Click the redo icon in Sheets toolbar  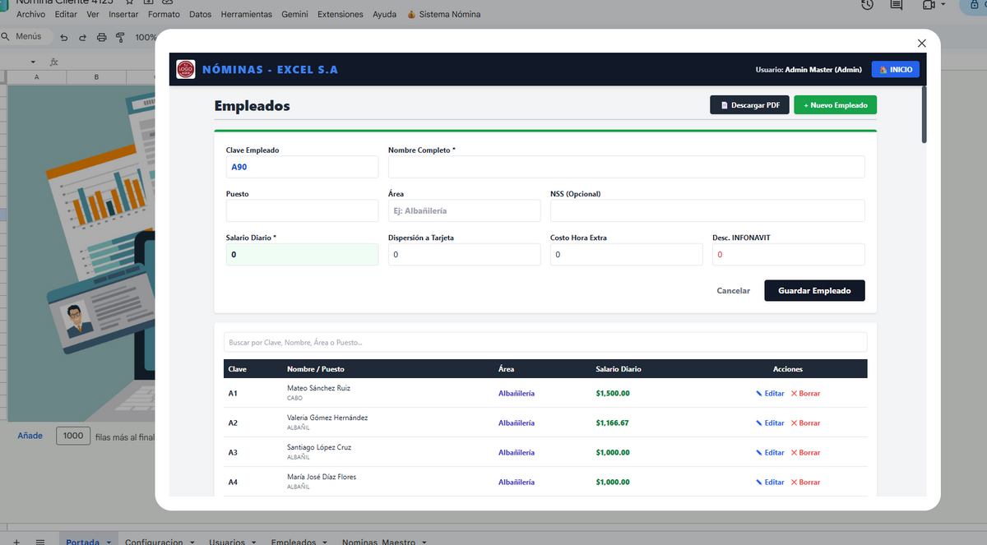(82, 37)
